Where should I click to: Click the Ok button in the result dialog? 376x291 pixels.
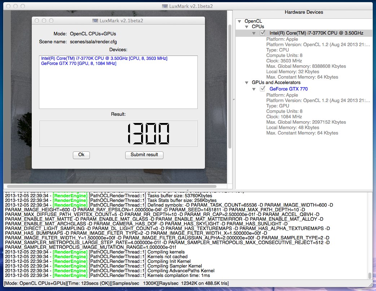pyautogui.click(x=81, y=155)
